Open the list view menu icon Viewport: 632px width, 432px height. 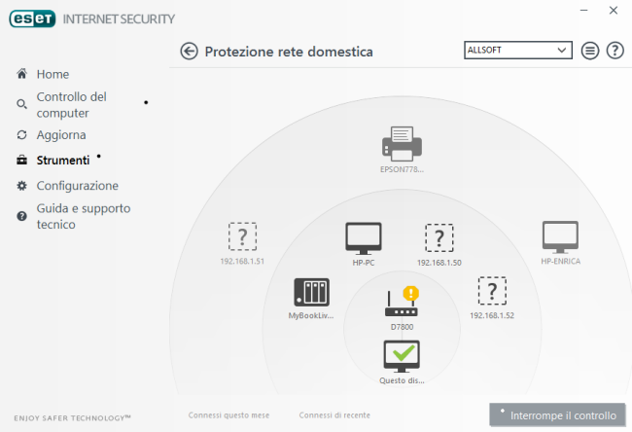[x=589, y=51]
